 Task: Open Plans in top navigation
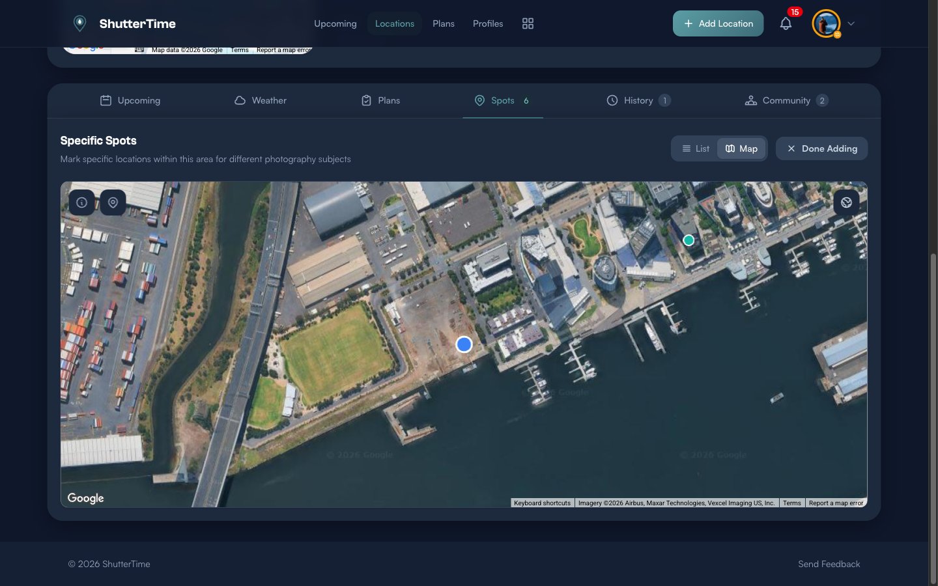coord(444,23)
